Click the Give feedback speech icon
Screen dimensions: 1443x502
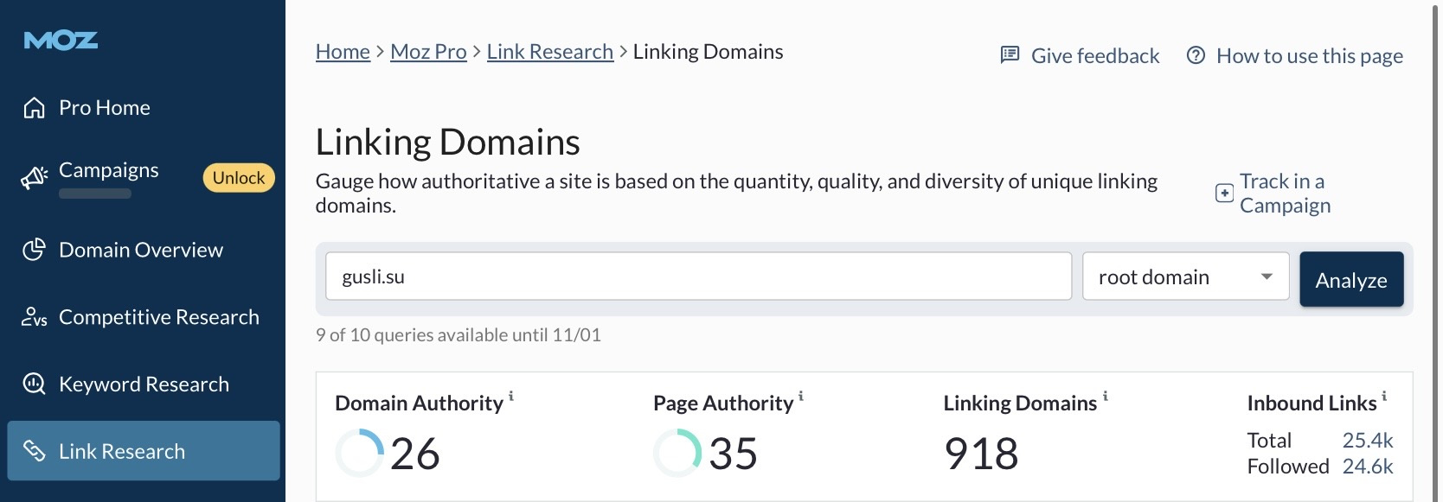pos(1010,55)
